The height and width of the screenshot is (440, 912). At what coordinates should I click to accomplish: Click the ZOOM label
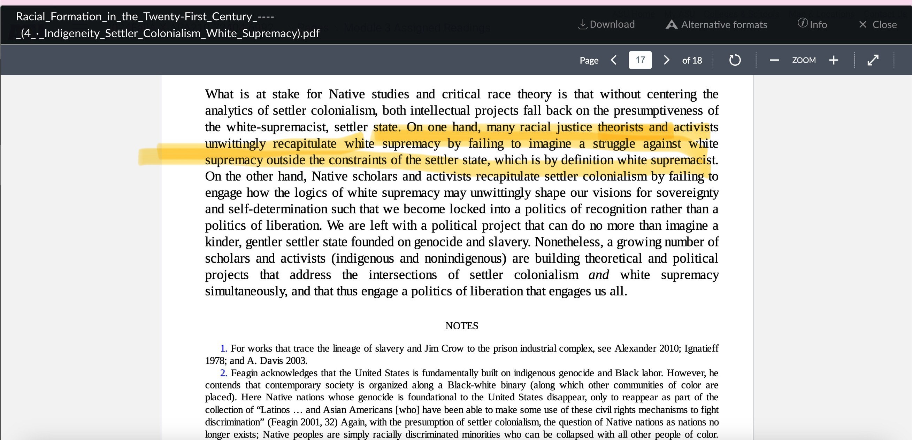pyautogui.click(x=804, y=60)
